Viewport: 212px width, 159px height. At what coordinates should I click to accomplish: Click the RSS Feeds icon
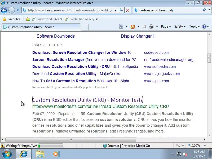point(133,27)
